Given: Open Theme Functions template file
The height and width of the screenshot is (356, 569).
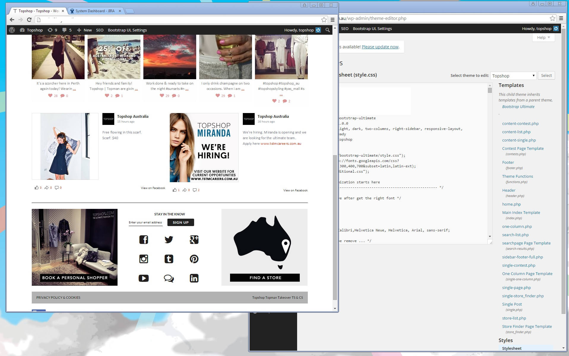Looking at the screenshot, I should (518, 176).
